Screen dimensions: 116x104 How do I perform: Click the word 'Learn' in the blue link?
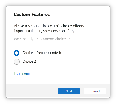point(18,74)
